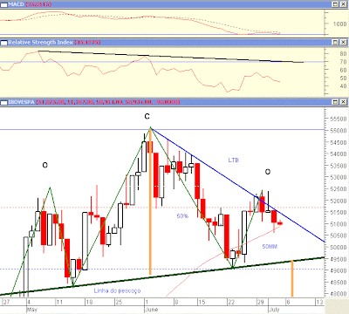Open the MACD panel control-menu icon
This screenshot has width=349, height=314.
tap(3, 4)
